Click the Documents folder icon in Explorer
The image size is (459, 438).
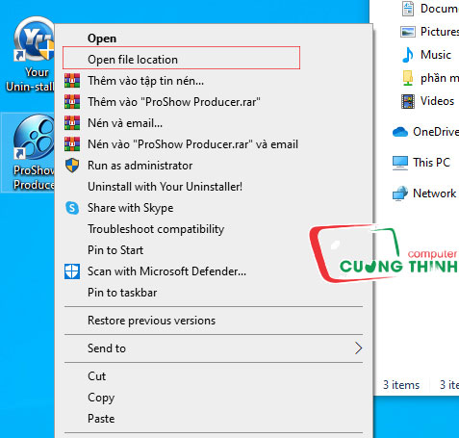[408, 9]
